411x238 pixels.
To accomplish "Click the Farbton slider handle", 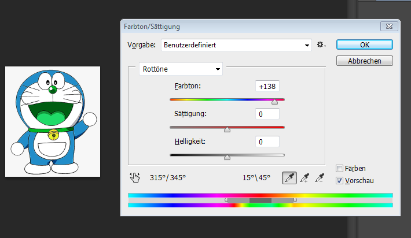I will pyautogui.click(x=274, y=102).
